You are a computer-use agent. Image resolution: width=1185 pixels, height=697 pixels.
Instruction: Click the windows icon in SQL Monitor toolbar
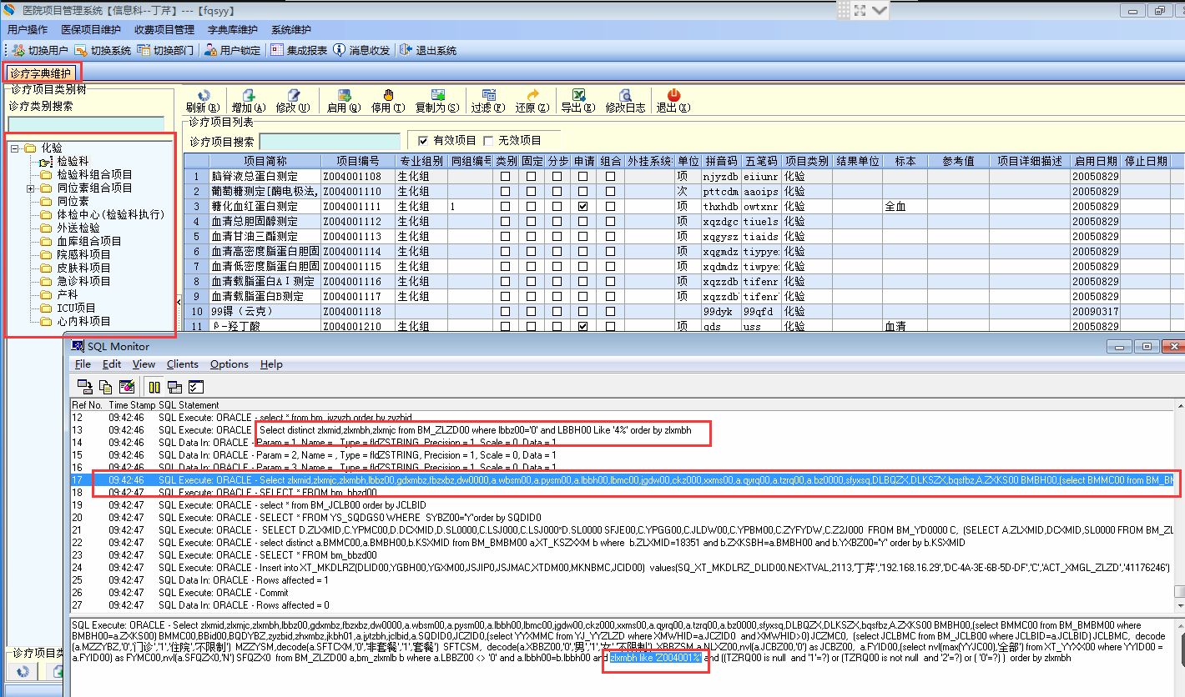tap(175, 386)
